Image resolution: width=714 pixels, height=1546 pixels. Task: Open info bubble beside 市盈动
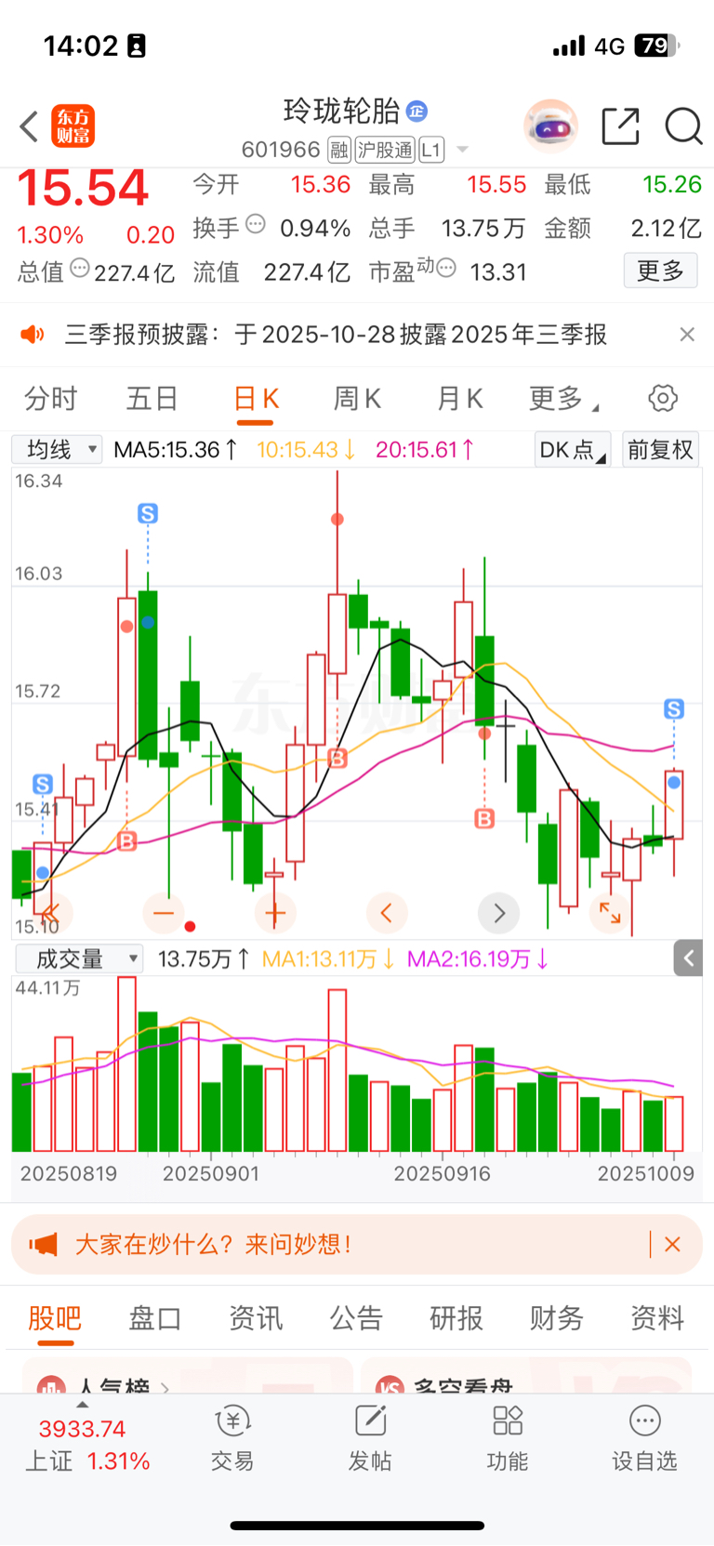(x=446, y=269)
